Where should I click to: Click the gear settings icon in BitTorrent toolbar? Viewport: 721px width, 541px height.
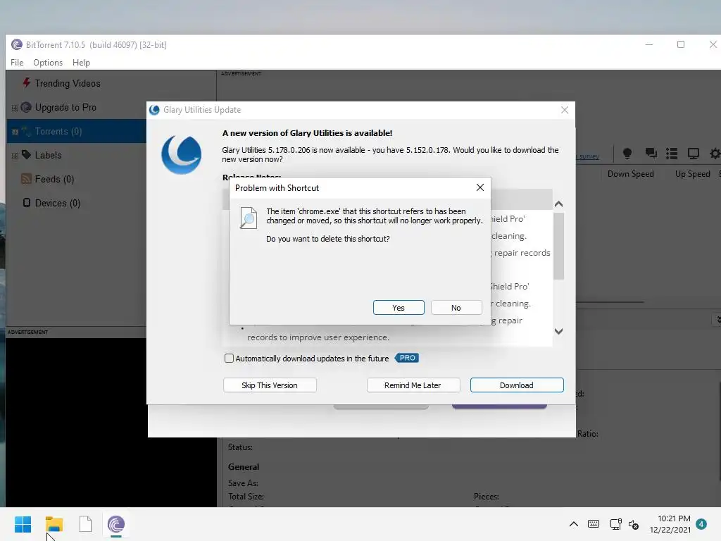coord(715,153)
